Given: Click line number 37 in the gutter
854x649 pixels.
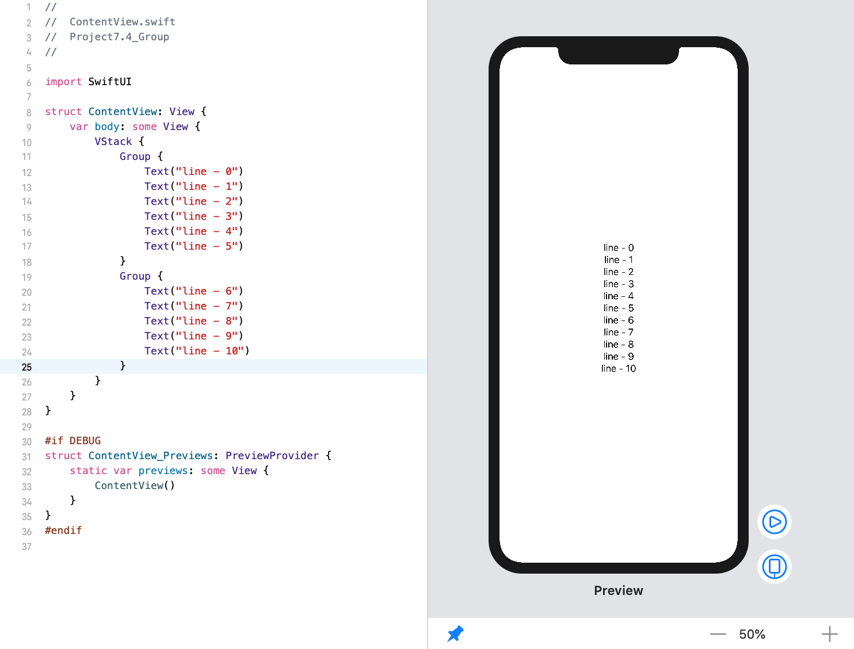Looking at the screenshot, I should [27, 547].
